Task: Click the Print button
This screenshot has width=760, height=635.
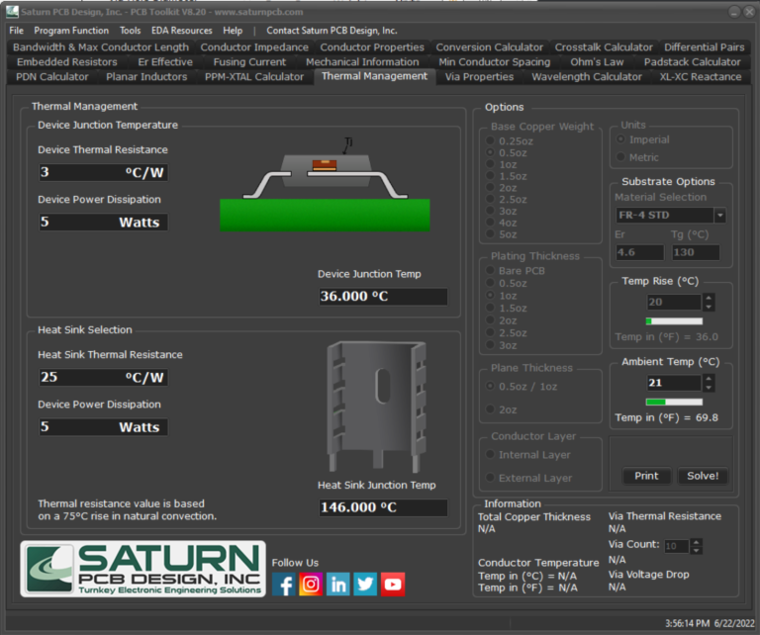Action: [646, 476]
